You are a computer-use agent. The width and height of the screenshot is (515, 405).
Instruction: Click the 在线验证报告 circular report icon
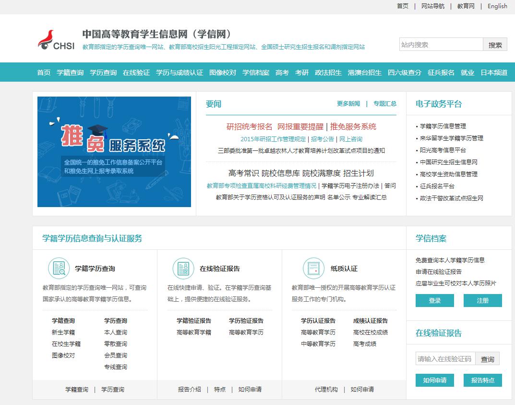183,268
